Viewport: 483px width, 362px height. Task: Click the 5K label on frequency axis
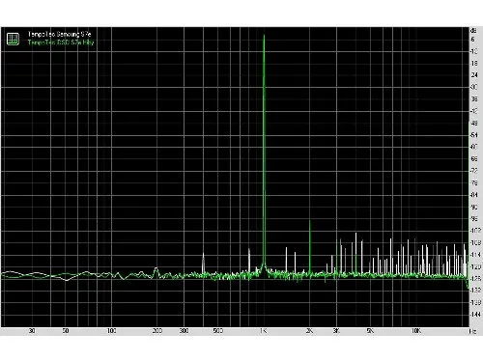pyautogui.click(x=370, y=331)
